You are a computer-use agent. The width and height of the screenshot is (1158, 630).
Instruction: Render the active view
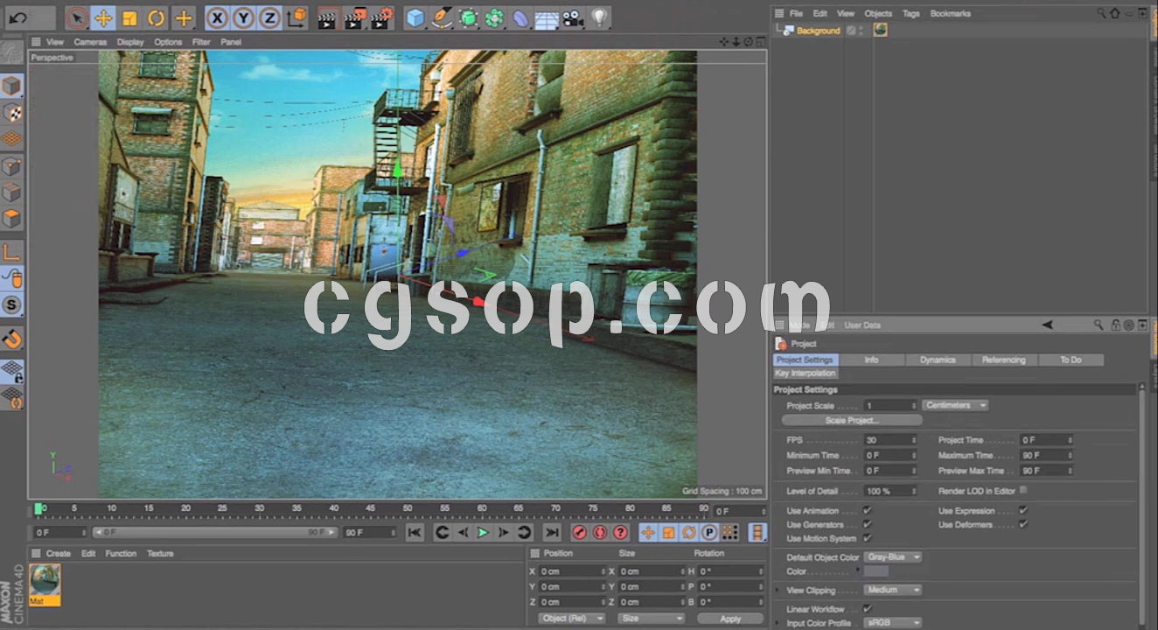(x=327, y=17)
